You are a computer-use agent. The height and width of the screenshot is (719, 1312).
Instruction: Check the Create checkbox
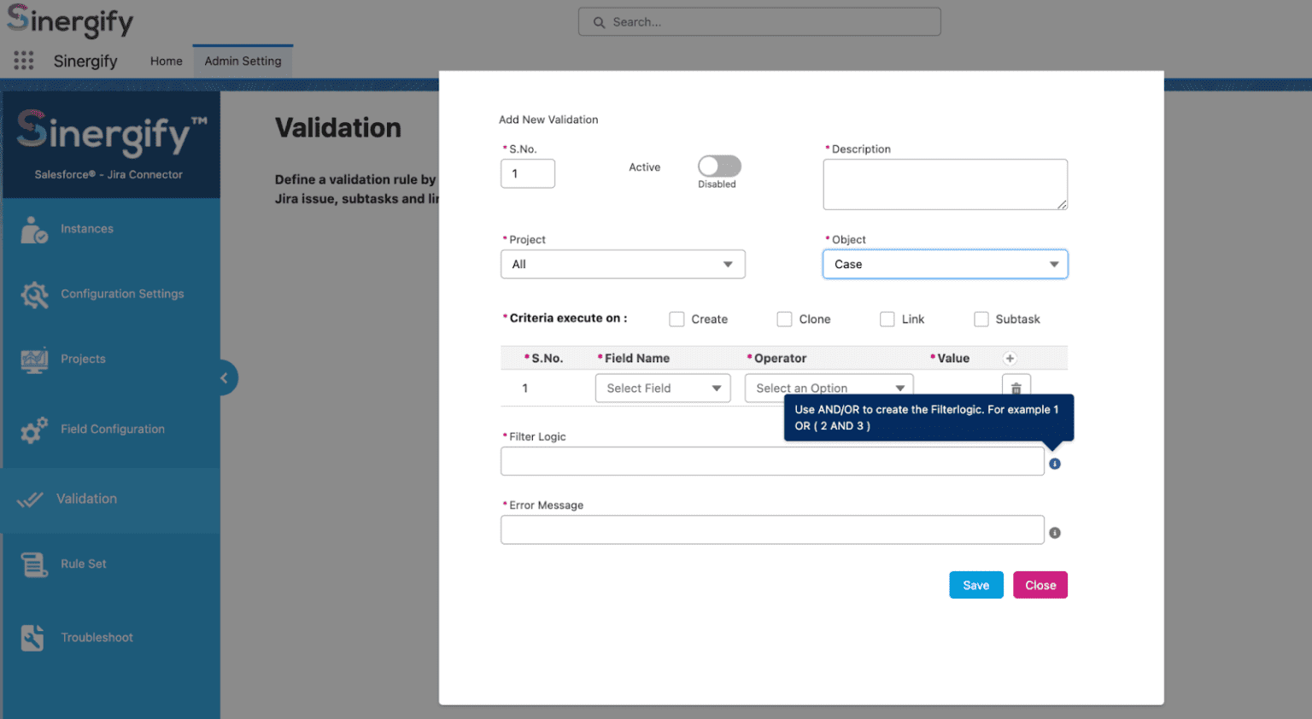pos(676,319)
